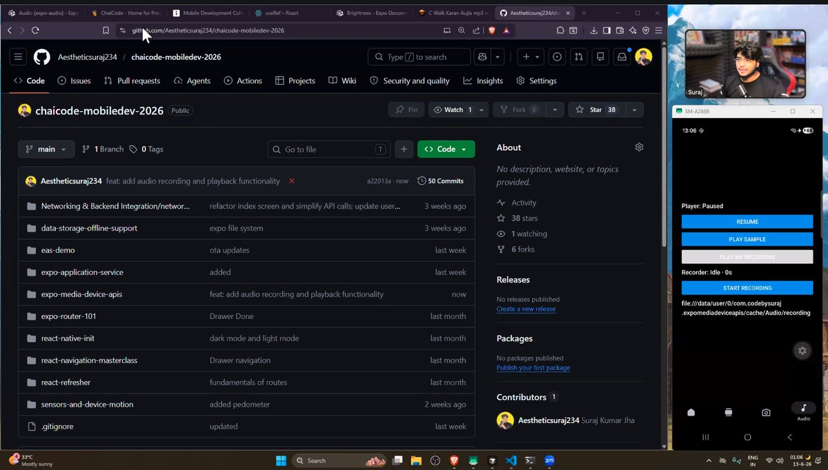Reload the page with browser refresh icon
828x470 pixels.
pos(35,30)
